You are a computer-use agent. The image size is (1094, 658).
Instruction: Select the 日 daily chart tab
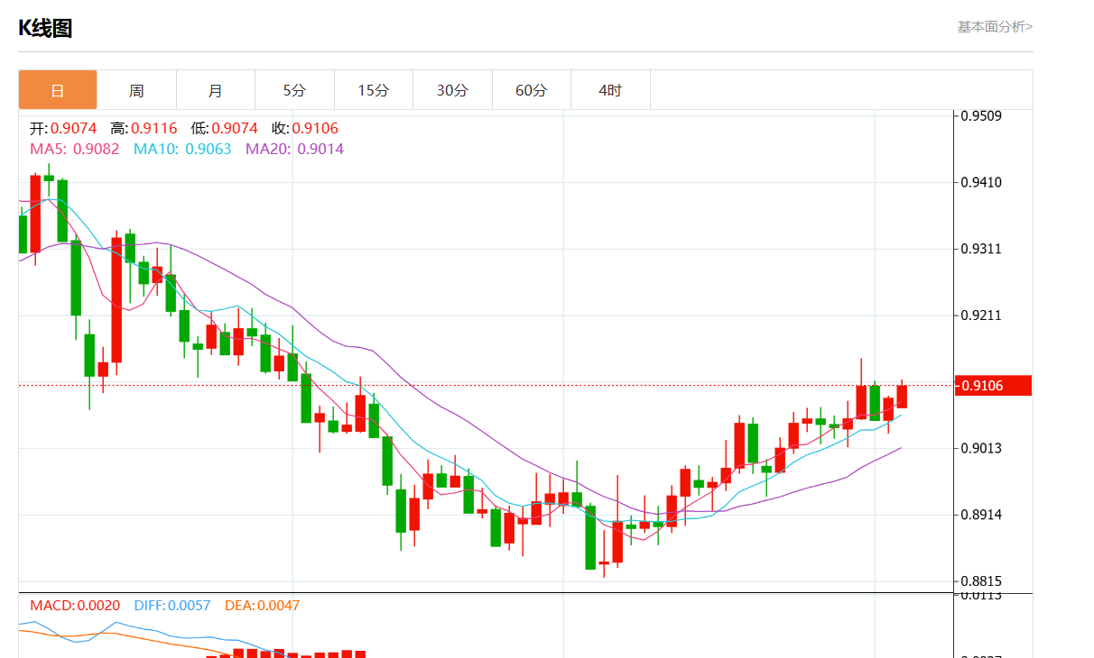pyautogui.click(x=58, y=90)
